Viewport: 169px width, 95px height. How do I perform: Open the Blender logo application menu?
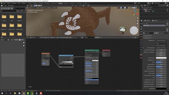(x=2, y=3)
